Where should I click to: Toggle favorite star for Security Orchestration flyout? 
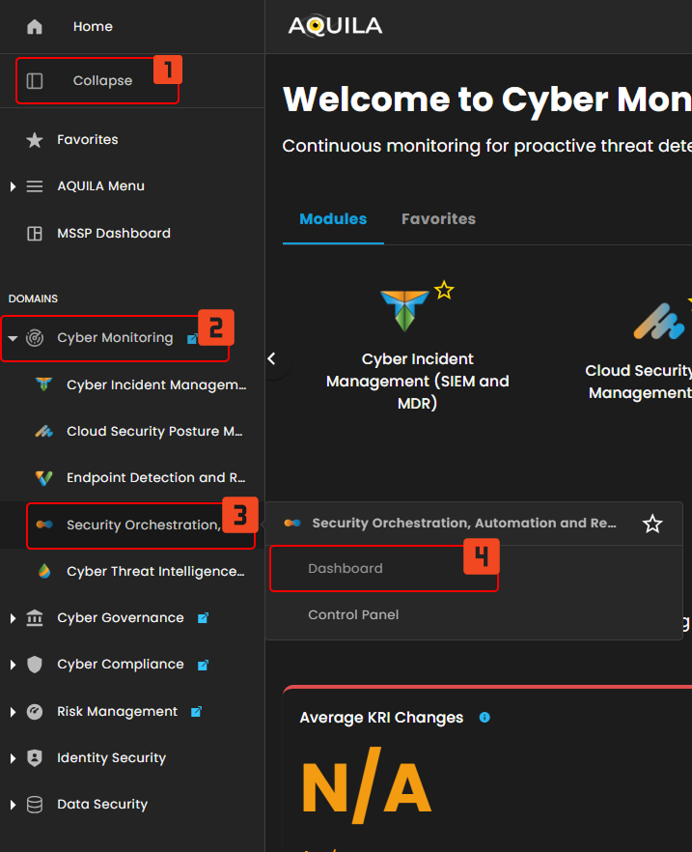[652, 524]
